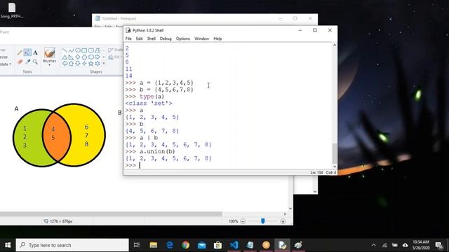Select the Magnifier tool in Paint

click(35, 62)
